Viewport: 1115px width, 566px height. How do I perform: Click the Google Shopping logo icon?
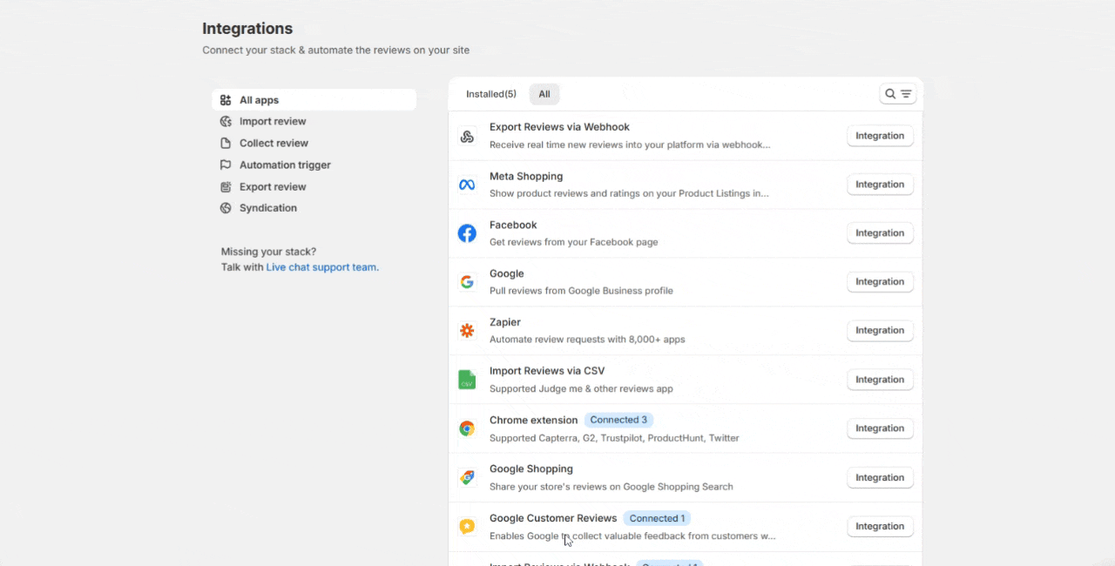coord(467,477)
